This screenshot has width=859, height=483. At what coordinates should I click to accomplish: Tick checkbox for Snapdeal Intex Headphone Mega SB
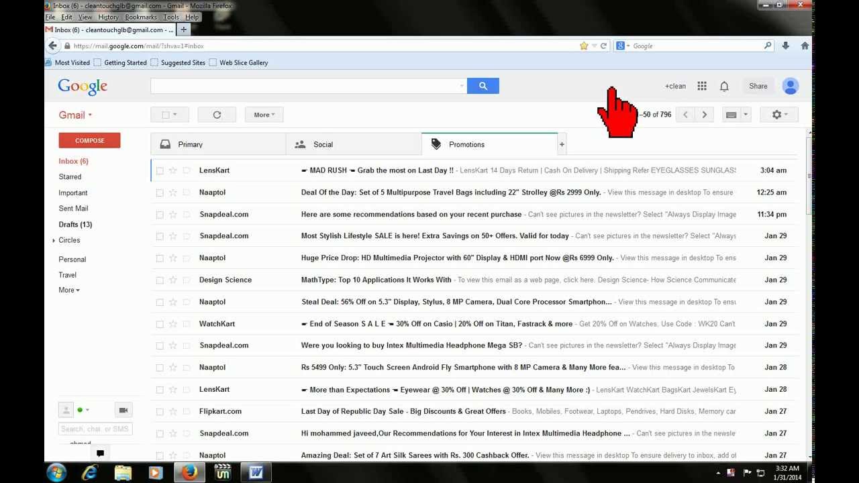click(x=160, y=345)
